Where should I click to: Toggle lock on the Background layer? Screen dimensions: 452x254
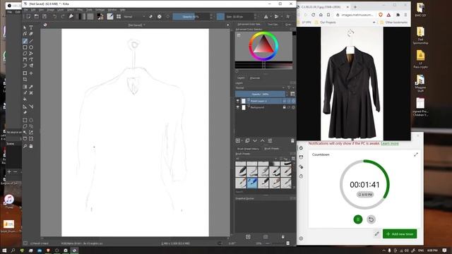point(284,107)
